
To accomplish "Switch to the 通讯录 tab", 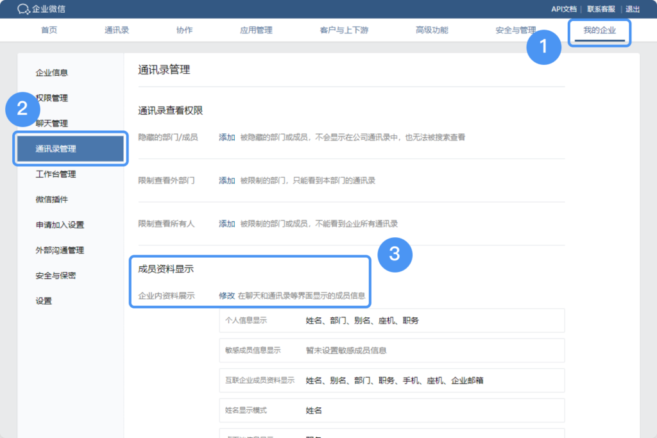I will [x=117, y=30].
